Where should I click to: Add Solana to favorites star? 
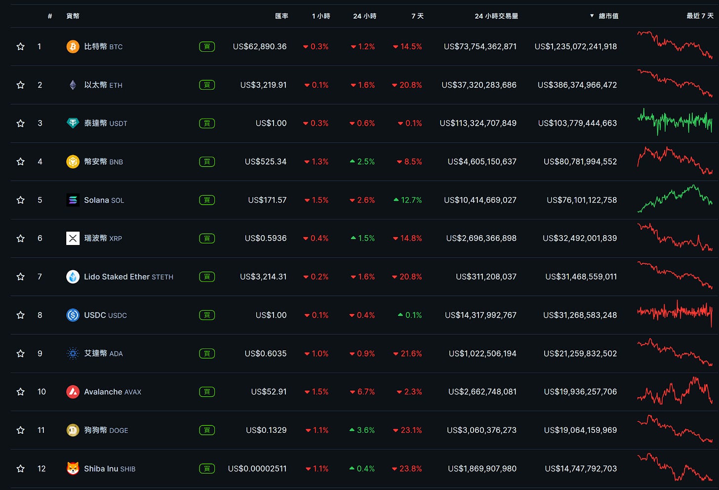pos(20,200)
